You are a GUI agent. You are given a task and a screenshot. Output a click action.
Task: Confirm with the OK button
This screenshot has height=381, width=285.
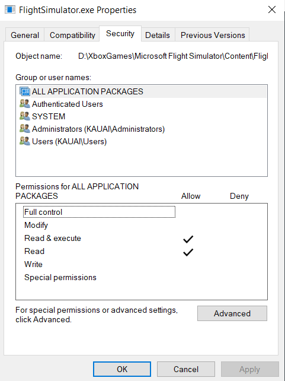(122, 369)
